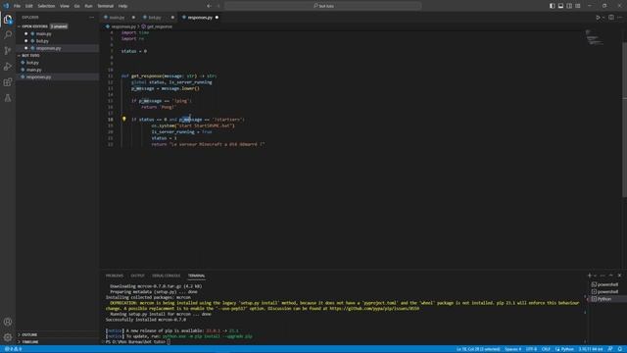Viewport: 627px width, 353px height.
Task: Switch to the Debug Console tab
Action: pyautogui.click(x=166, y=276)
